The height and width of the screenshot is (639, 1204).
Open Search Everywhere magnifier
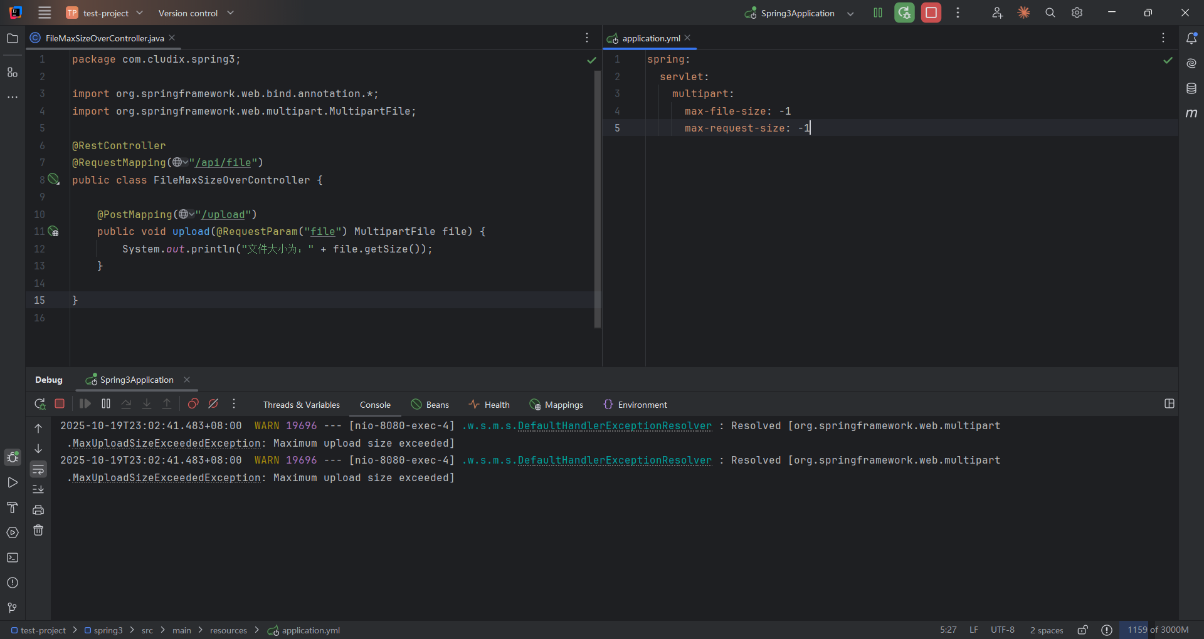click(1050, 13)
